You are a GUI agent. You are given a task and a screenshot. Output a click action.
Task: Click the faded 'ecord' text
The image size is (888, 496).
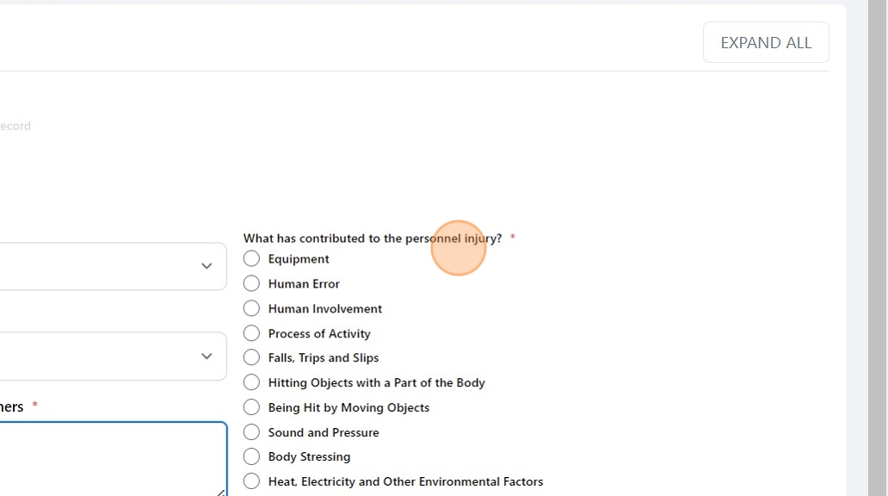[15, 126]
